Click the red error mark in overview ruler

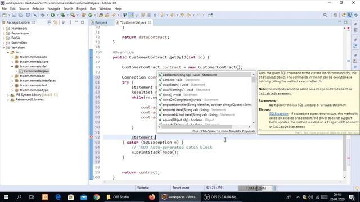(x=349, y=158)
